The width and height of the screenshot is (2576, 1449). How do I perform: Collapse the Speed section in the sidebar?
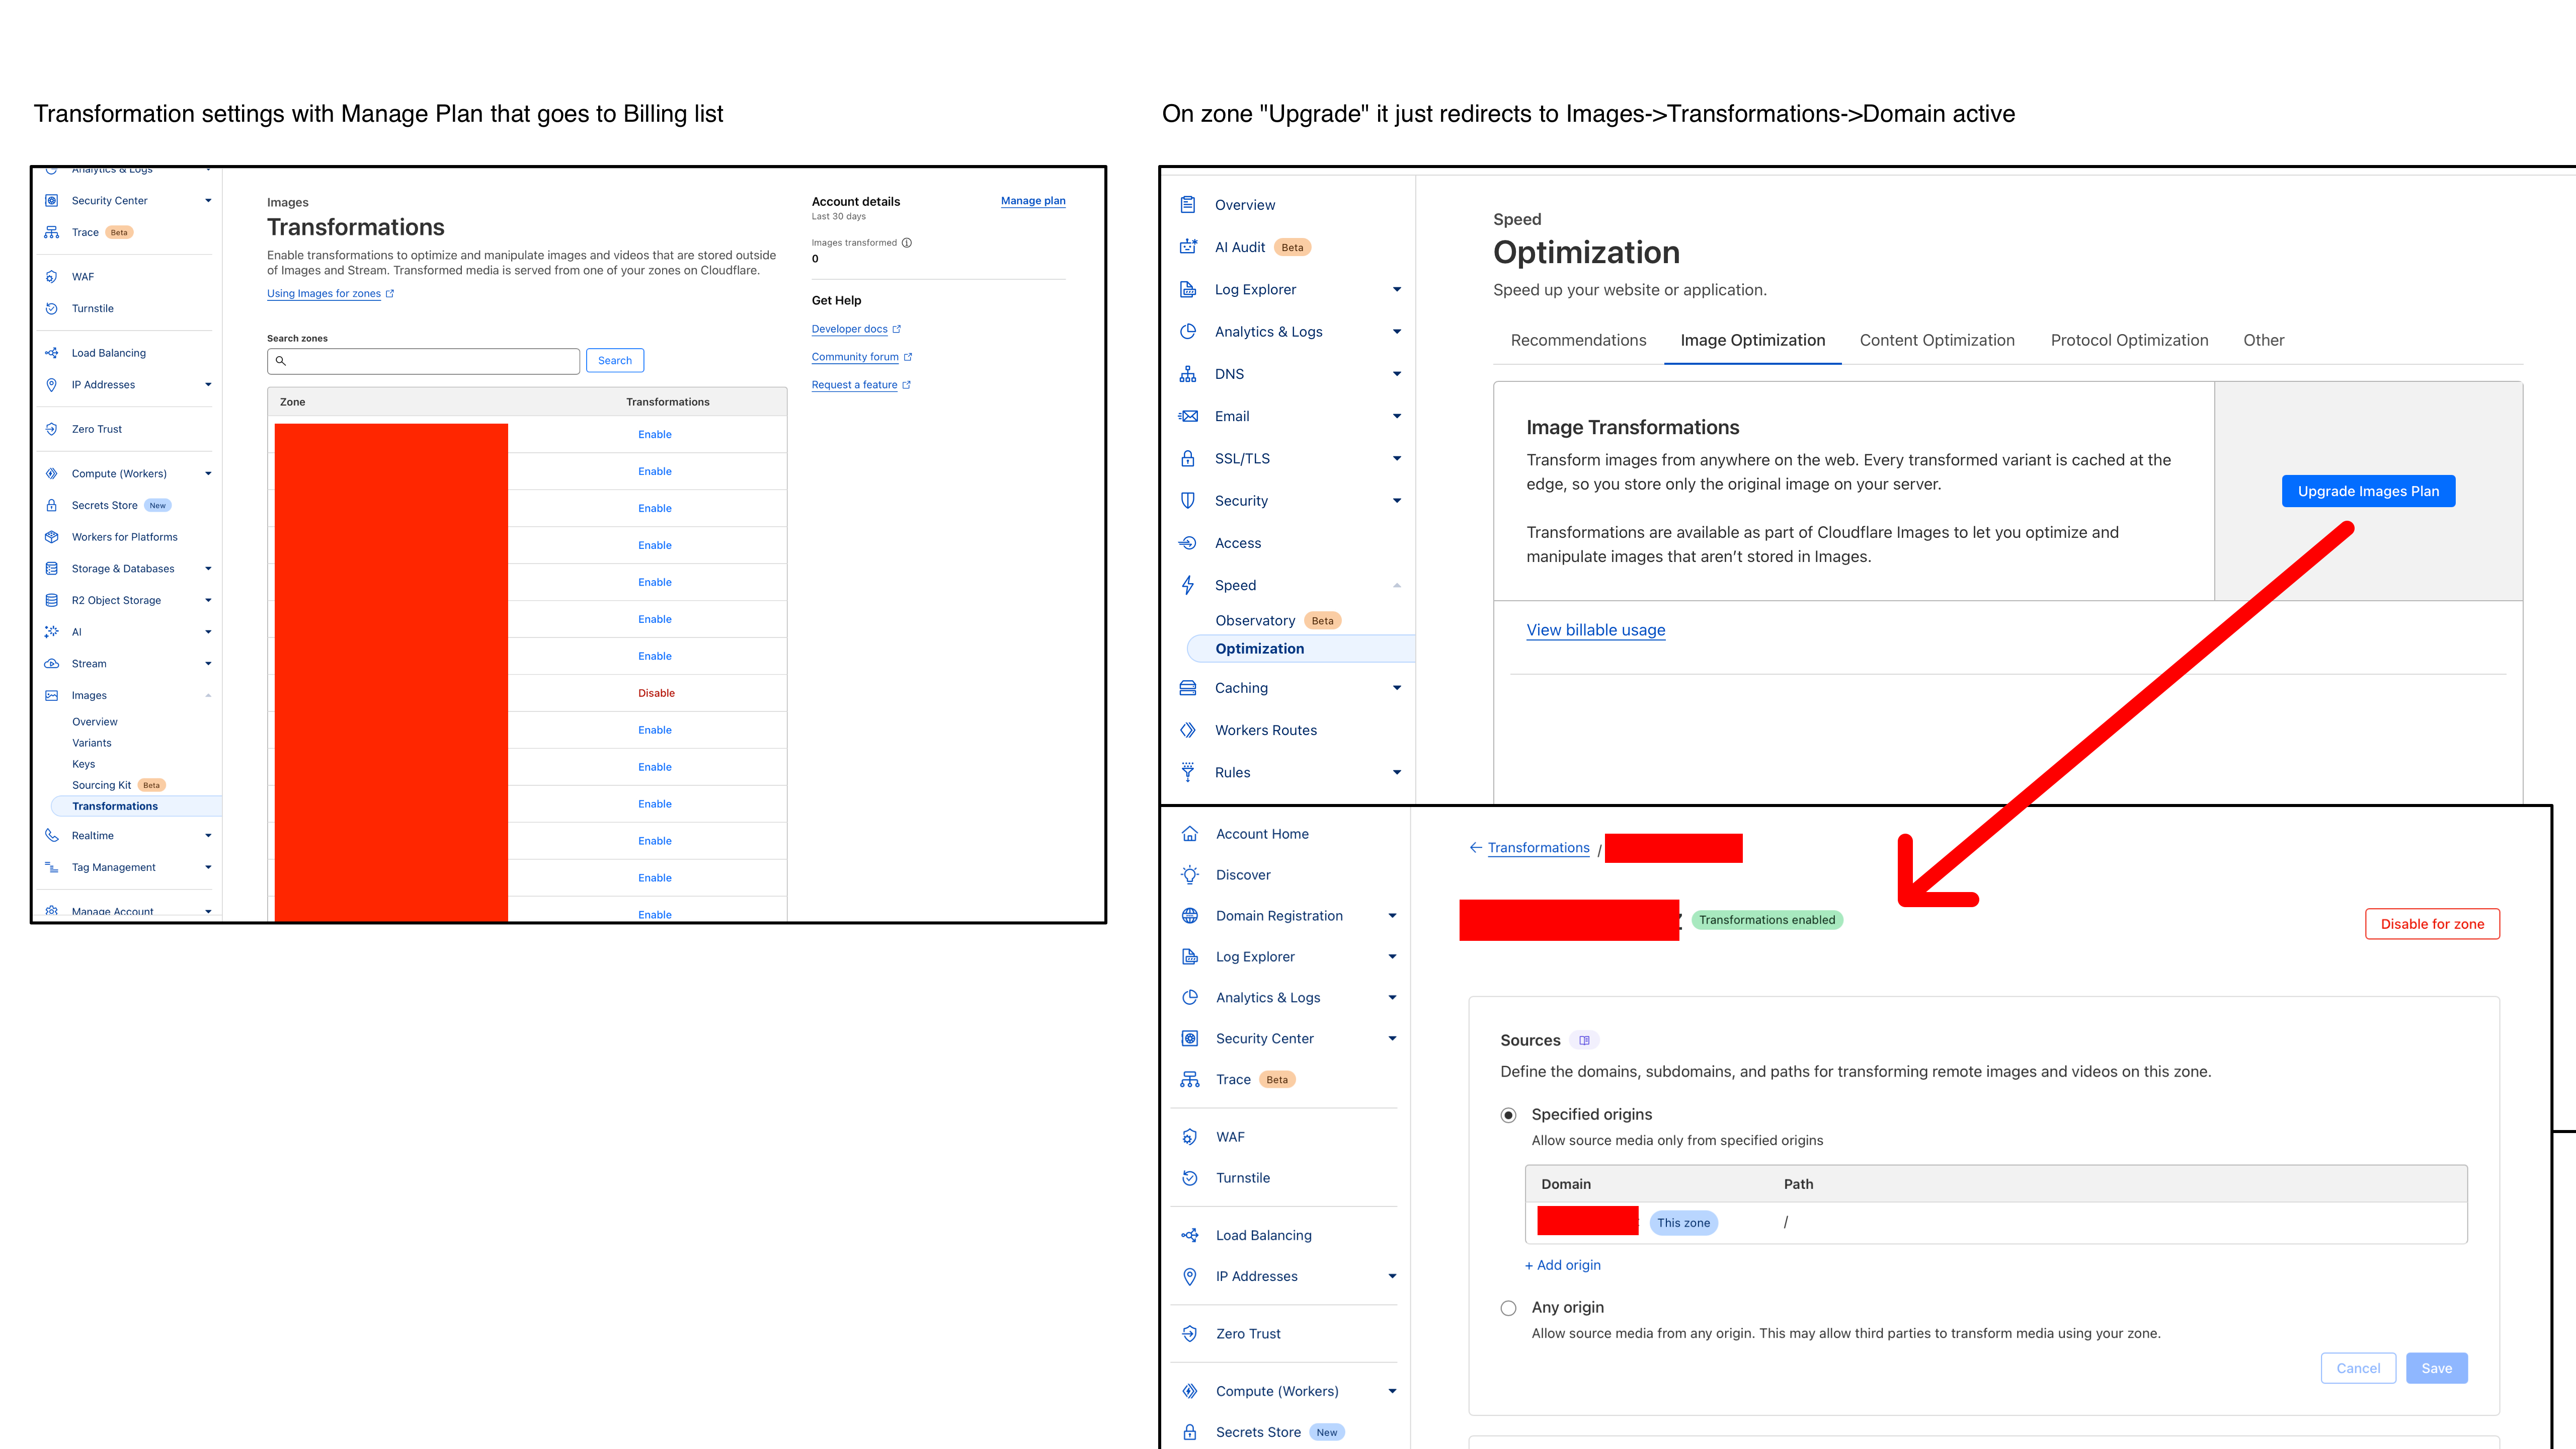(1397, 585)
